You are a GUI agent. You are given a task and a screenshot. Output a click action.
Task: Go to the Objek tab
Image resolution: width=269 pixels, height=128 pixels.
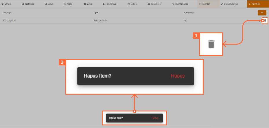tap(69, 4)
